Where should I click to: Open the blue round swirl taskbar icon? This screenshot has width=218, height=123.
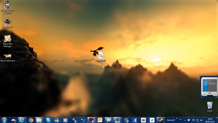[83, 120]
